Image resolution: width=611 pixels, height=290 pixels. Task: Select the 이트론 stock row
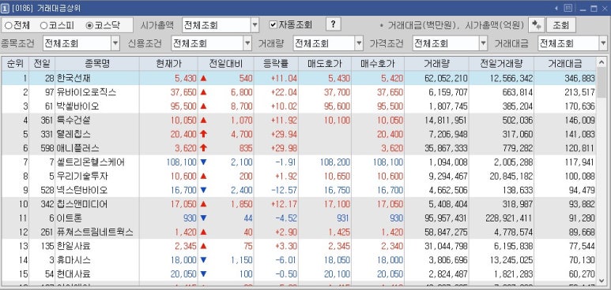tap(299, 218)
